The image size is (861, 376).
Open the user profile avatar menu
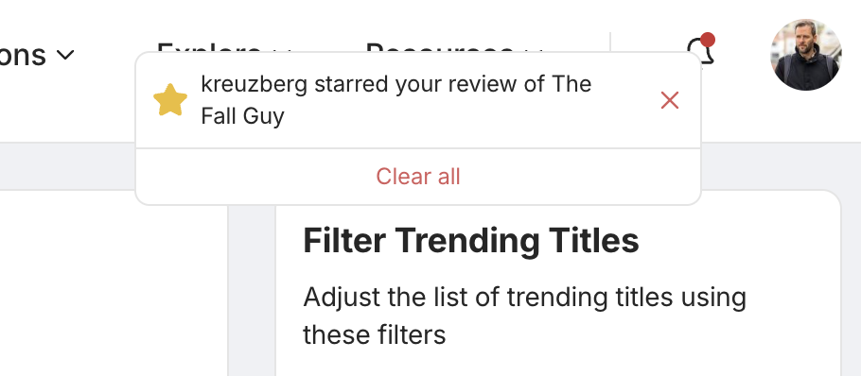coord(805,55)
